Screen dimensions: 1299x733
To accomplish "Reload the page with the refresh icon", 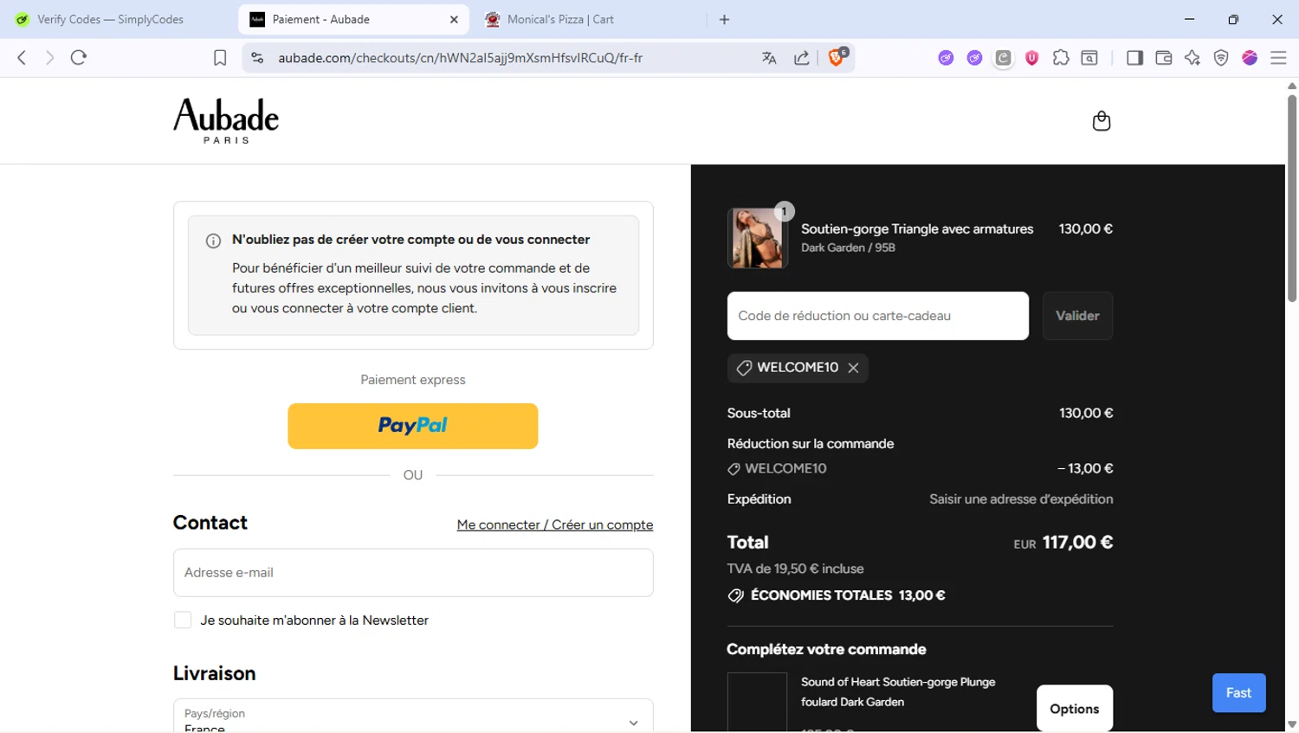I will click(x=79, y=58).
